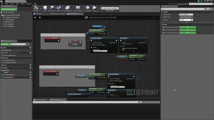Collapse the Events section in Details
Image resolution: width=214 pixels, height=120 pixels.
tap(162, 24)
